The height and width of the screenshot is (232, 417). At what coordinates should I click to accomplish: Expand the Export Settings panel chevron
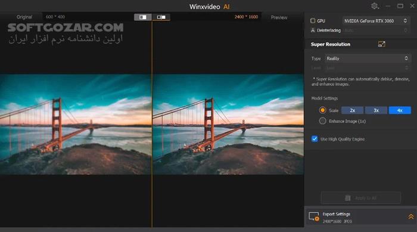click(x=411, y=216)
